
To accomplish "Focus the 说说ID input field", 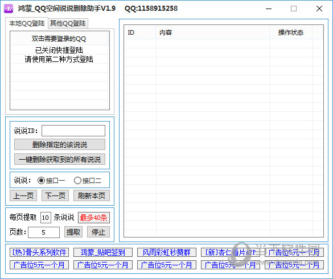I will tap(73, 131).
